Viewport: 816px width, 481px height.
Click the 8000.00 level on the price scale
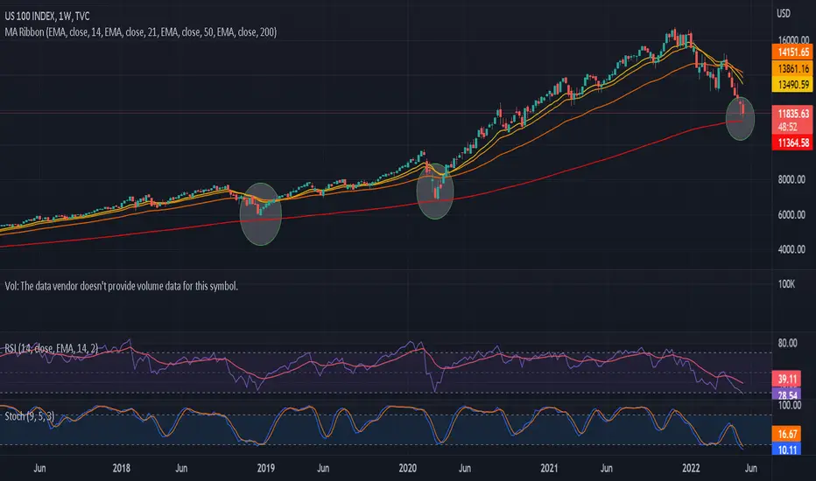[791, 179]
